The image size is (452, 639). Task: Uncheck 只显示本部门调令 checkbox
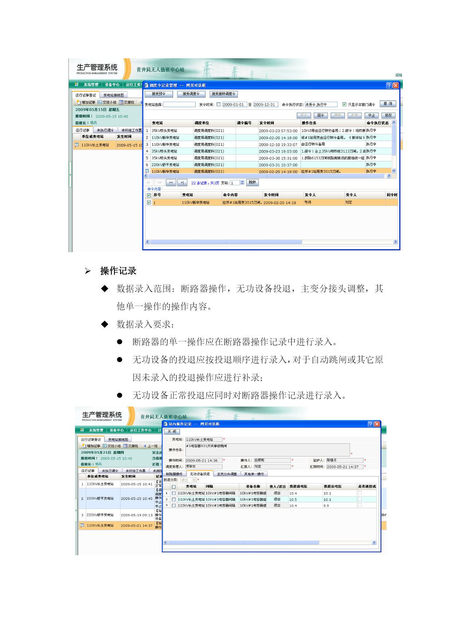[344, 104]
